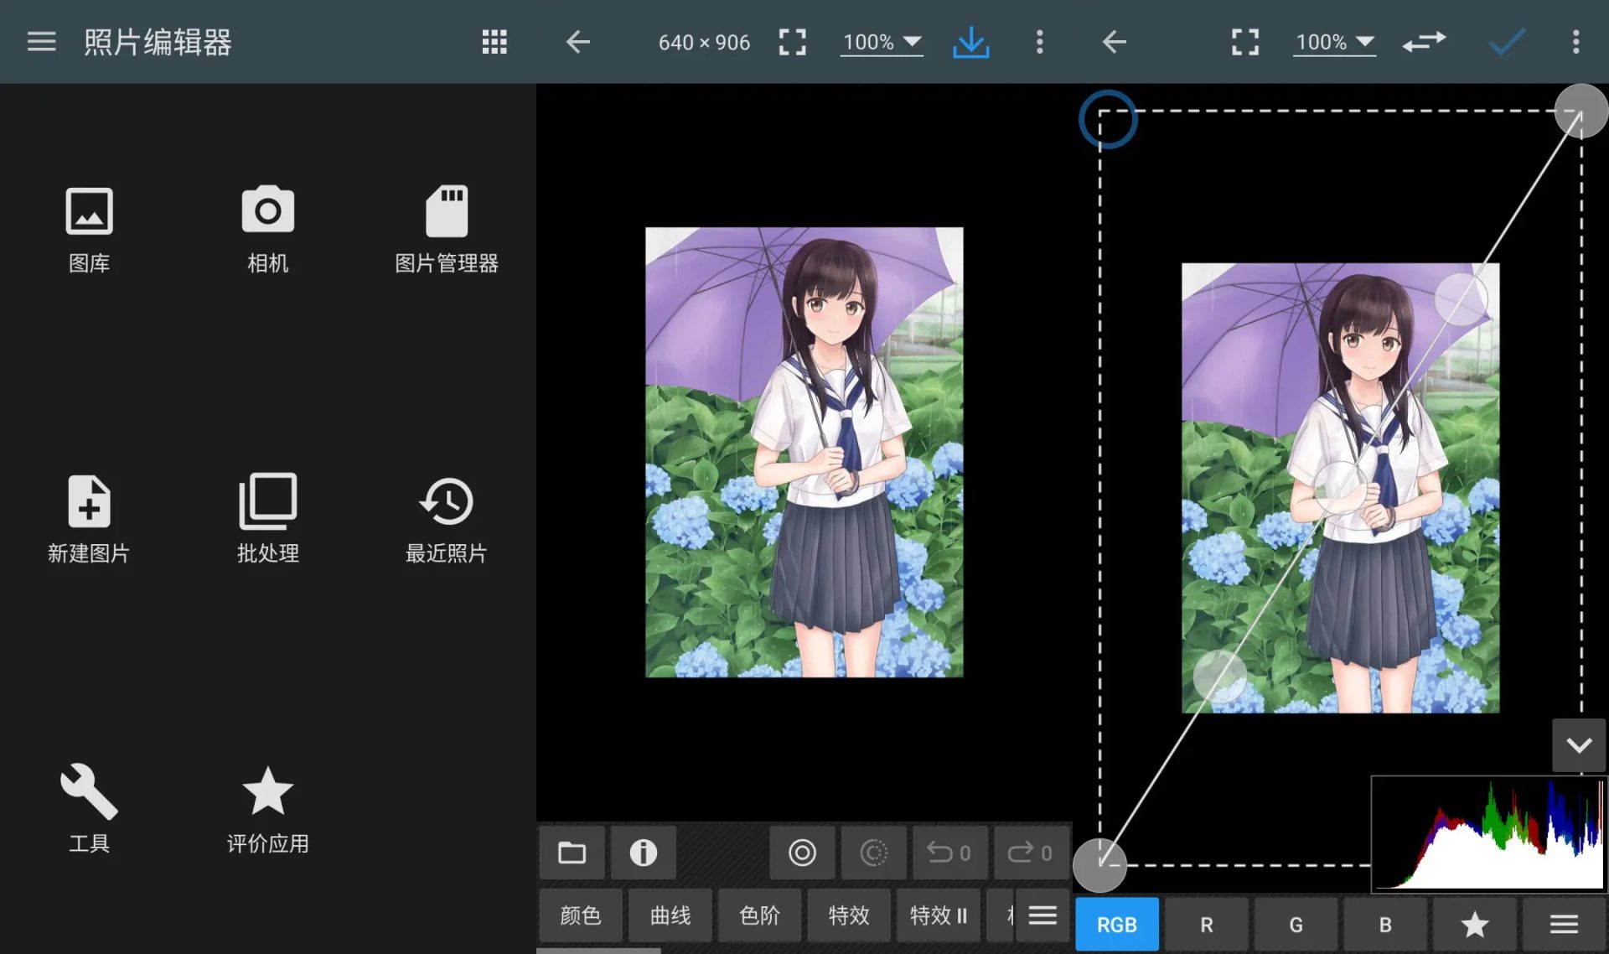Open the star presets tab
1609x954 pixels.
(1475, 925)
